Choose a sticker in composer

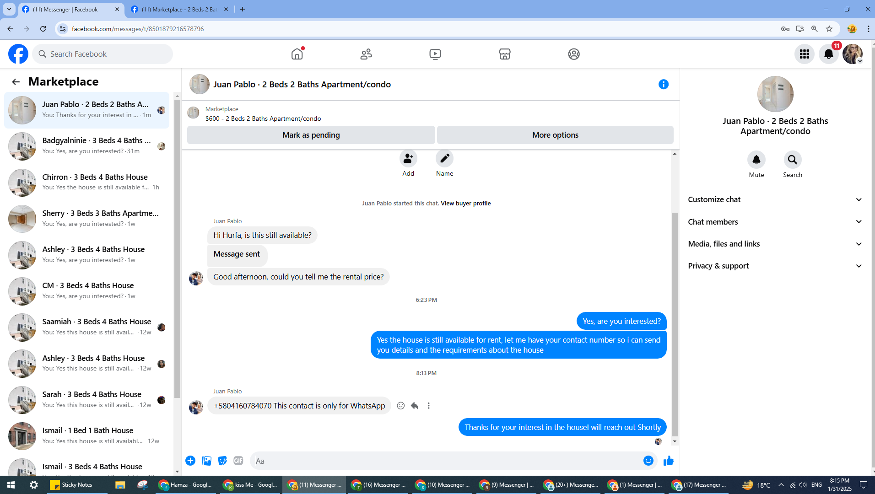pos(222,461)
